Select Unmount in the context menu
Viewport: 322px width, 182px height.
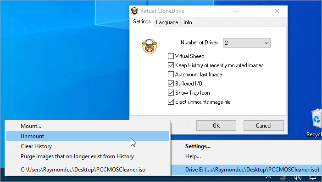[x=88, y=136]
